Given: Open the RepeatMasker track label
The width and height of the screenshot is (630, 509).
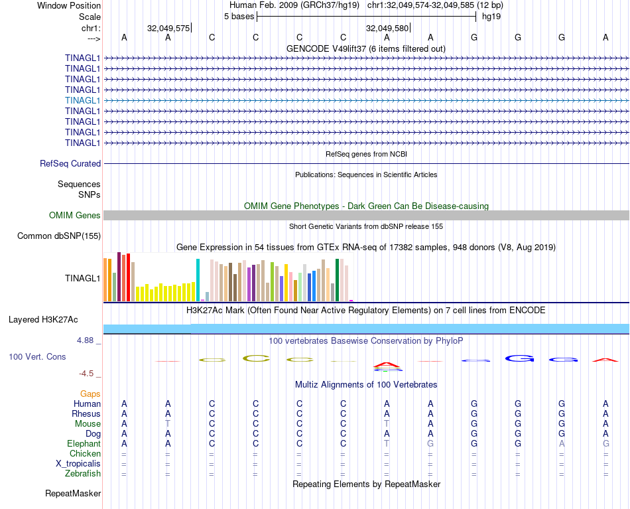Looking at the screenshot, I should (x=73, y=494).
